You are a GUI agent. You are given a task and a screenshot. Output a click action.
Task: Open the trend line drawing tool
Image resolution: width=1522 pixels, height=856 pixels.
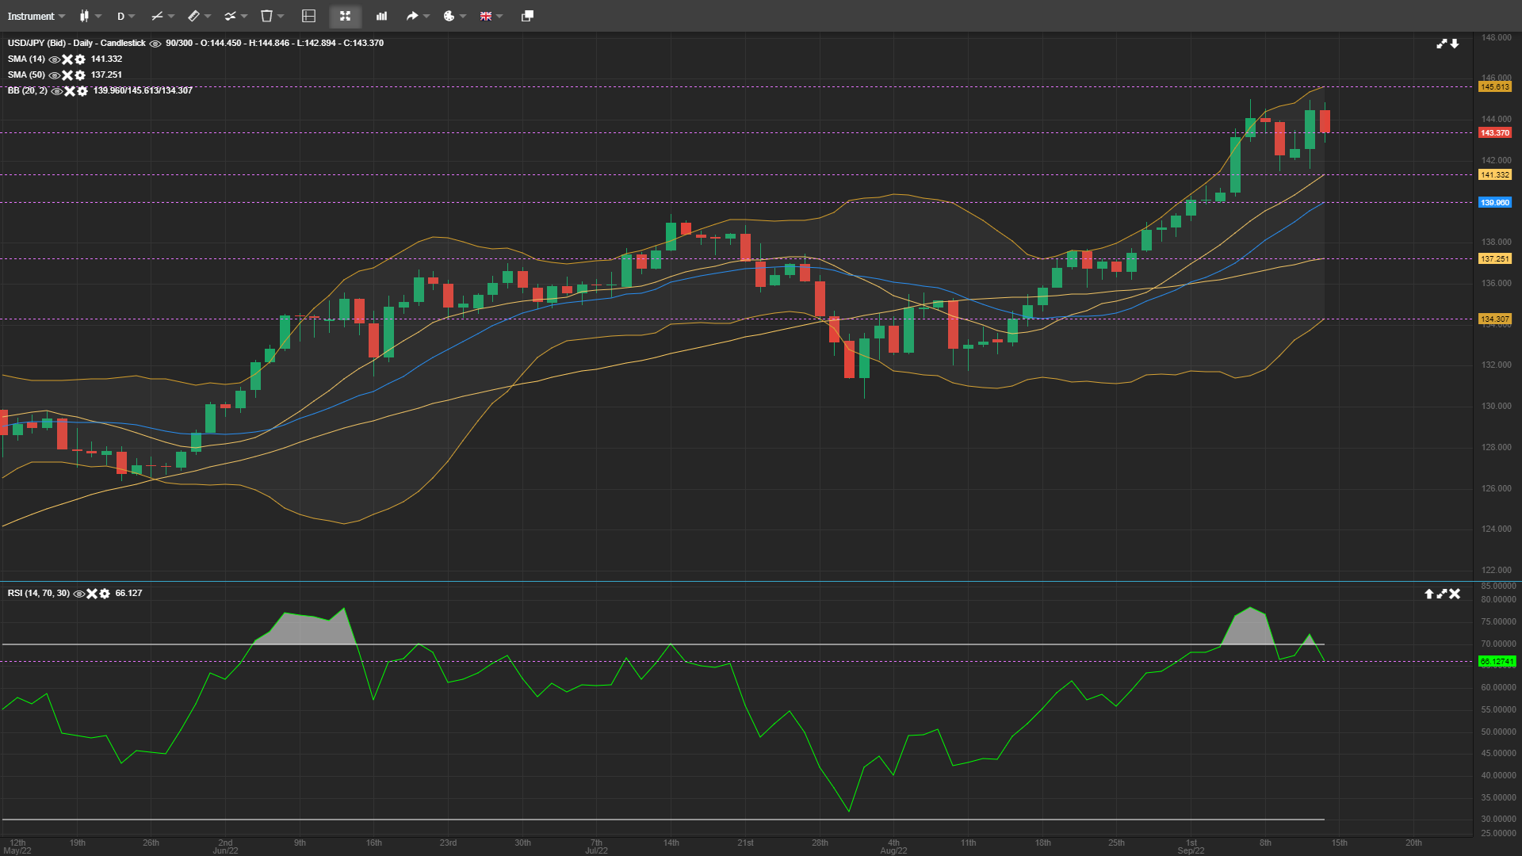pos(156,16)
